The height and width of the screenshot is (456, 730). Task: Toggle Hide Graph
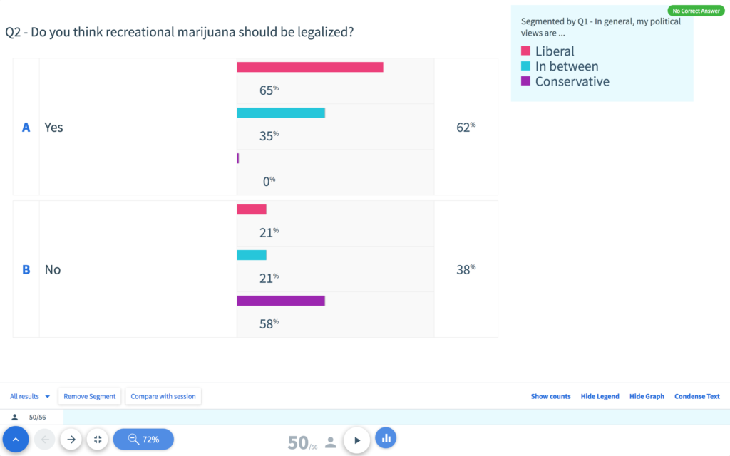[647, 396]
